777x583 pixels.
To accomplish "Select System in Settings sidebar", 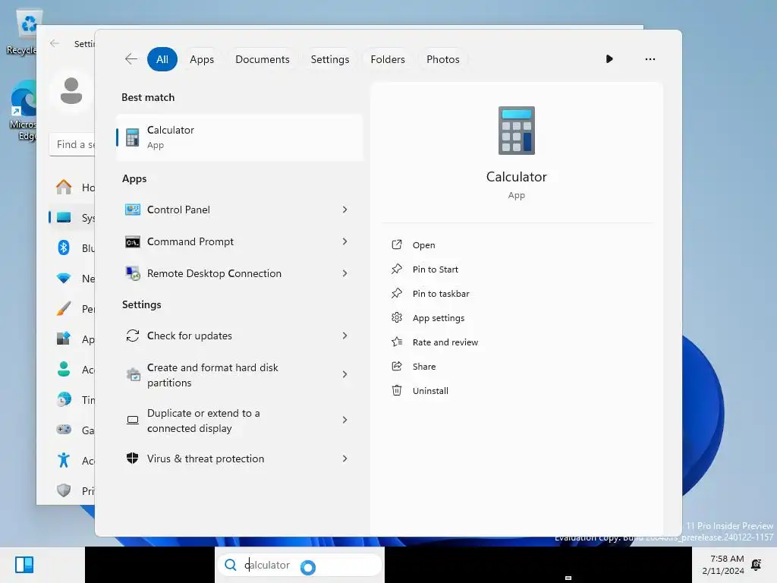I will pyautogui.click(x=72, y=218).
